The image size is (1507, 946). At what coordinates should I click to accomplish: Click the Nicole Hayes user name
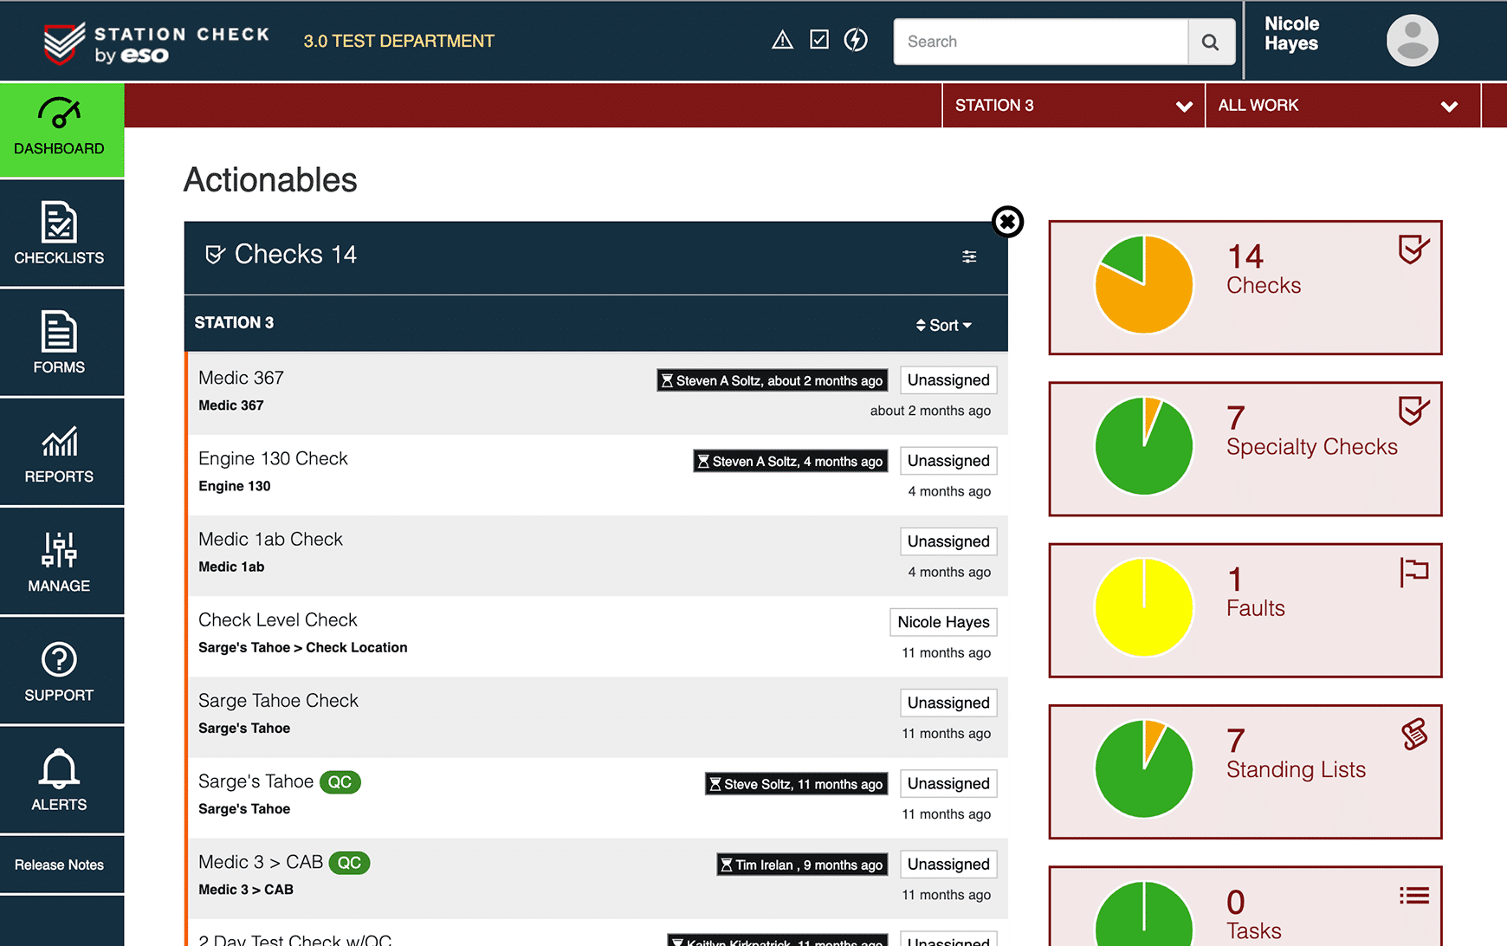1291,34
